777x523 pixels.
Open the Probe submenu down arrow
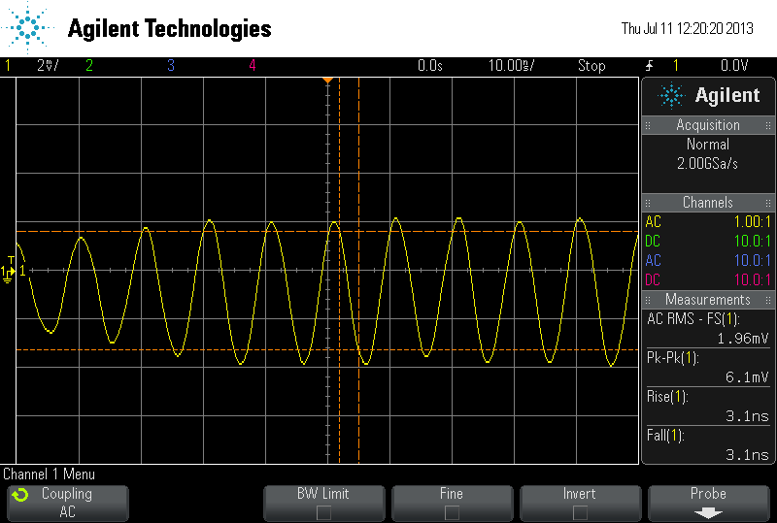[x=708, y=513]
